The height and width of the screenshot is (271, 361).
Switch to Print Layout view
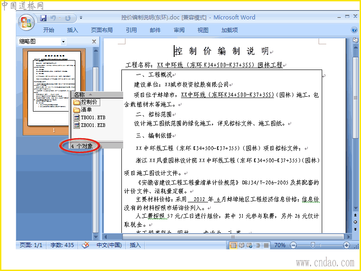click(x=233, y=245)
